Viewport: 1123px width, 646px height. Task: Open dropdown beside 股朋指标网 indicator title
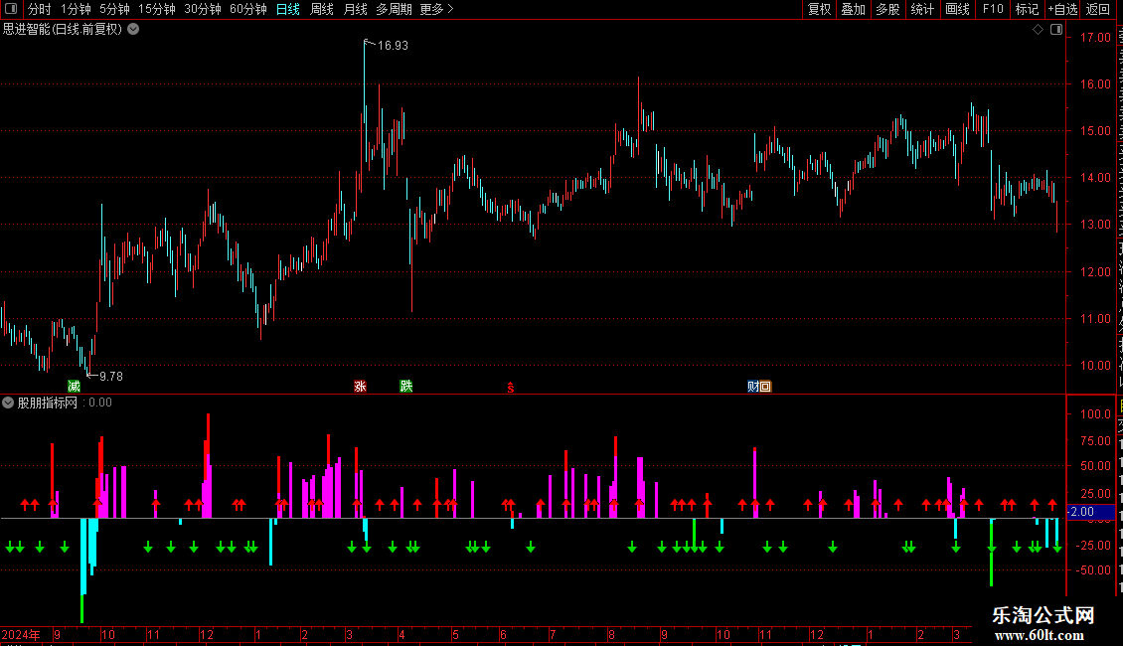(8, 403)
